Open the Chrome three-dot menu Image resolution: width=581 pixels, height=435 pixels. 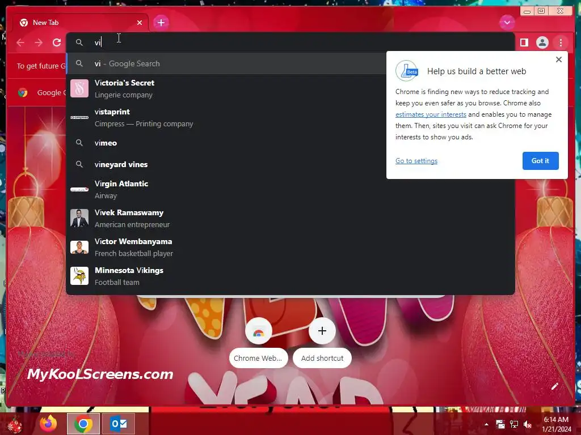pyautogui.click(x=561, y=42)
